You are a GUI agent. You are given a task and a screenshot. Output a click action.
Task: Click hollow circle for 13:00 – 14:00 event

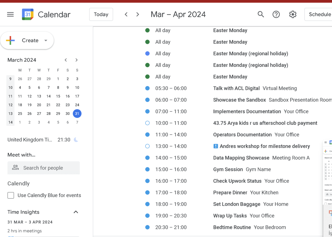pos(148,146)
